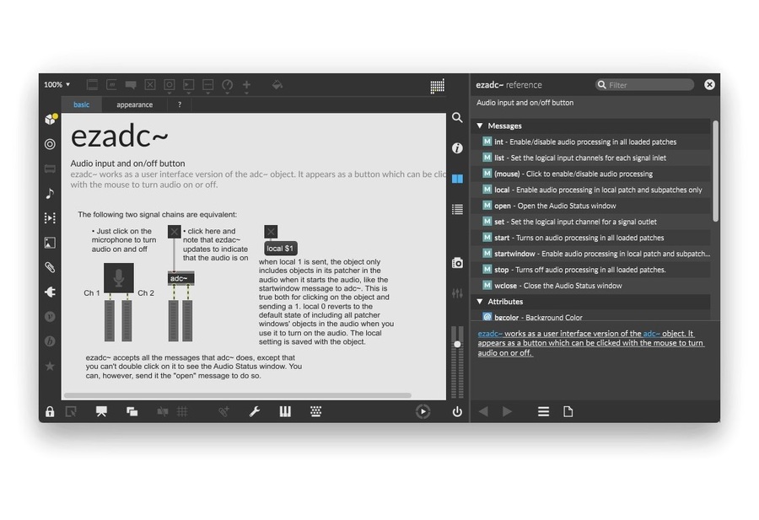Click the piano keys icon in bottom toolbar
Screen dimensions: 759x520
pos(285,411)
